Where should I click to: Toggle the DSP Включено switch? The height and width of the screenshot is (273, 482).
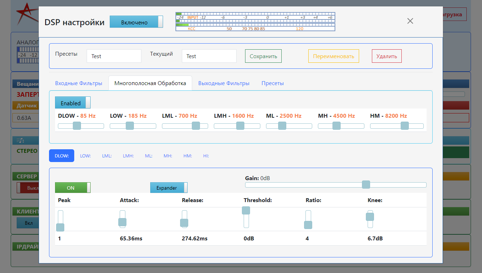(x=136, y=22)
